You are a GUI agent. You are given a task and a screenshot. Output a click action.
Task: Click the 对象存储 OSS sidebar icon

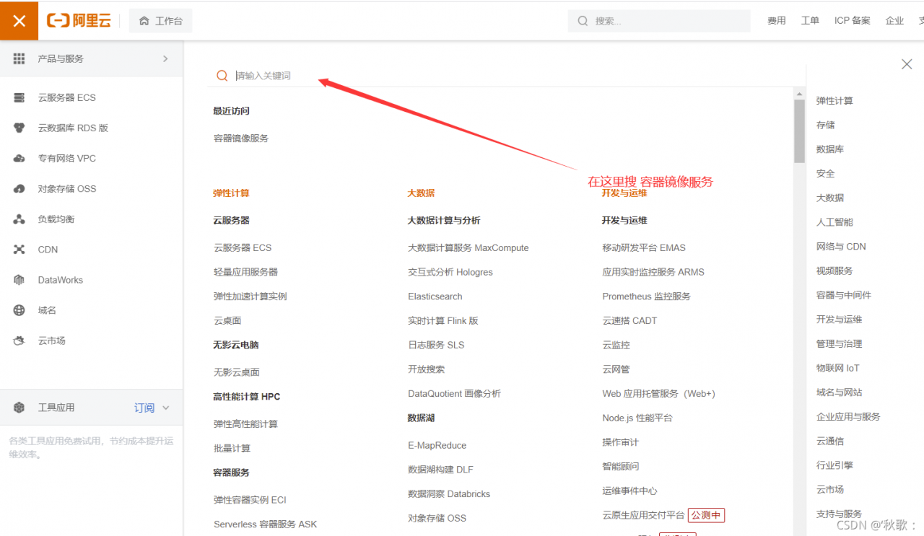pyautogui.click(x=19, y=188)
